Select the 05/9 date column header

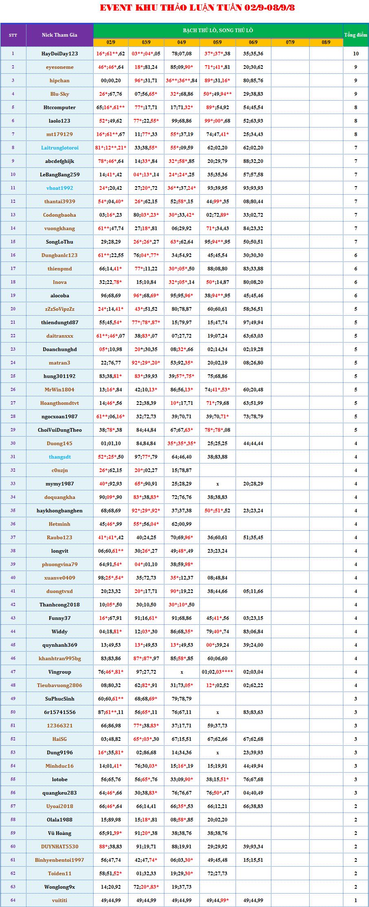pyautogui.click(x=217, y=42)
